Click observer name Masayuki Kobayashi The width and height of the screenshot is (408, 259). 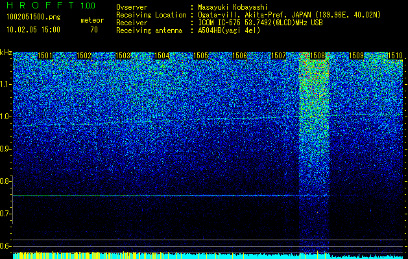tap(233, 8)
